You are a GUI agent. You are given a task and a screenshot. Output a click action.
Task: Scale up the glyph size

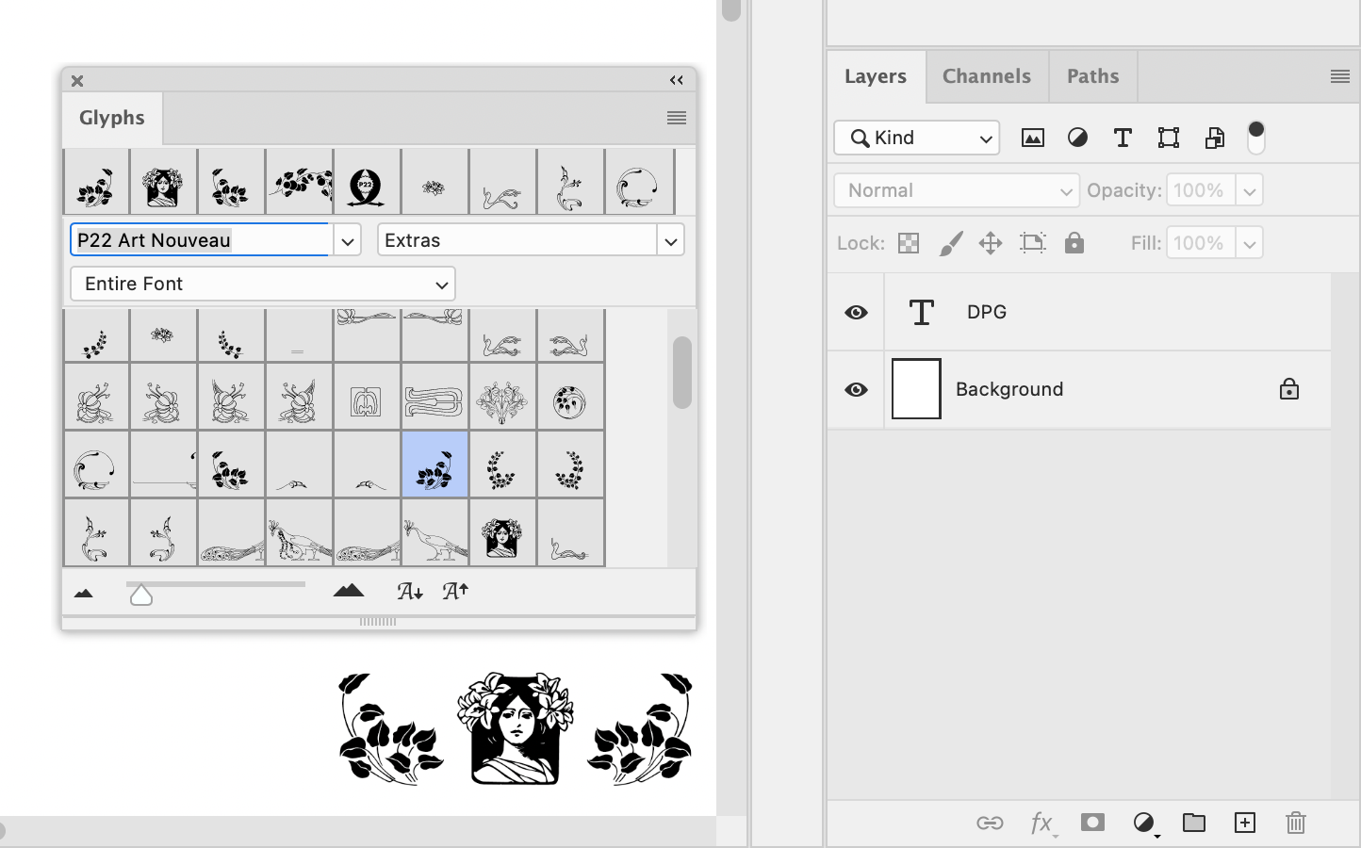pos(455,591)
